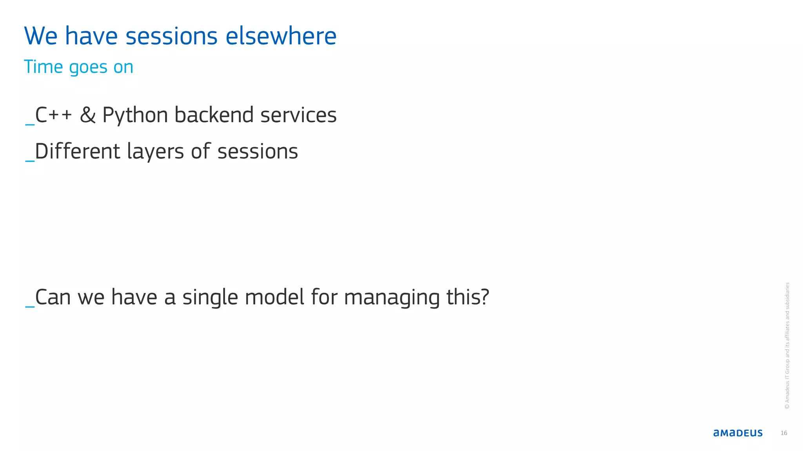803x451 pixels.
Task: Click the slide title "We have sessions elsewhere"
Action: 180,36
